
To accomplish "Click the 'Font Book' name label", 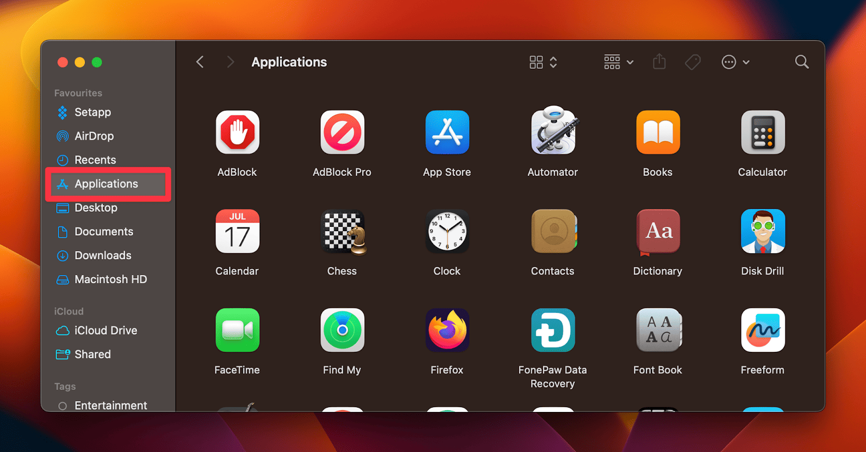I will point(658,370).
